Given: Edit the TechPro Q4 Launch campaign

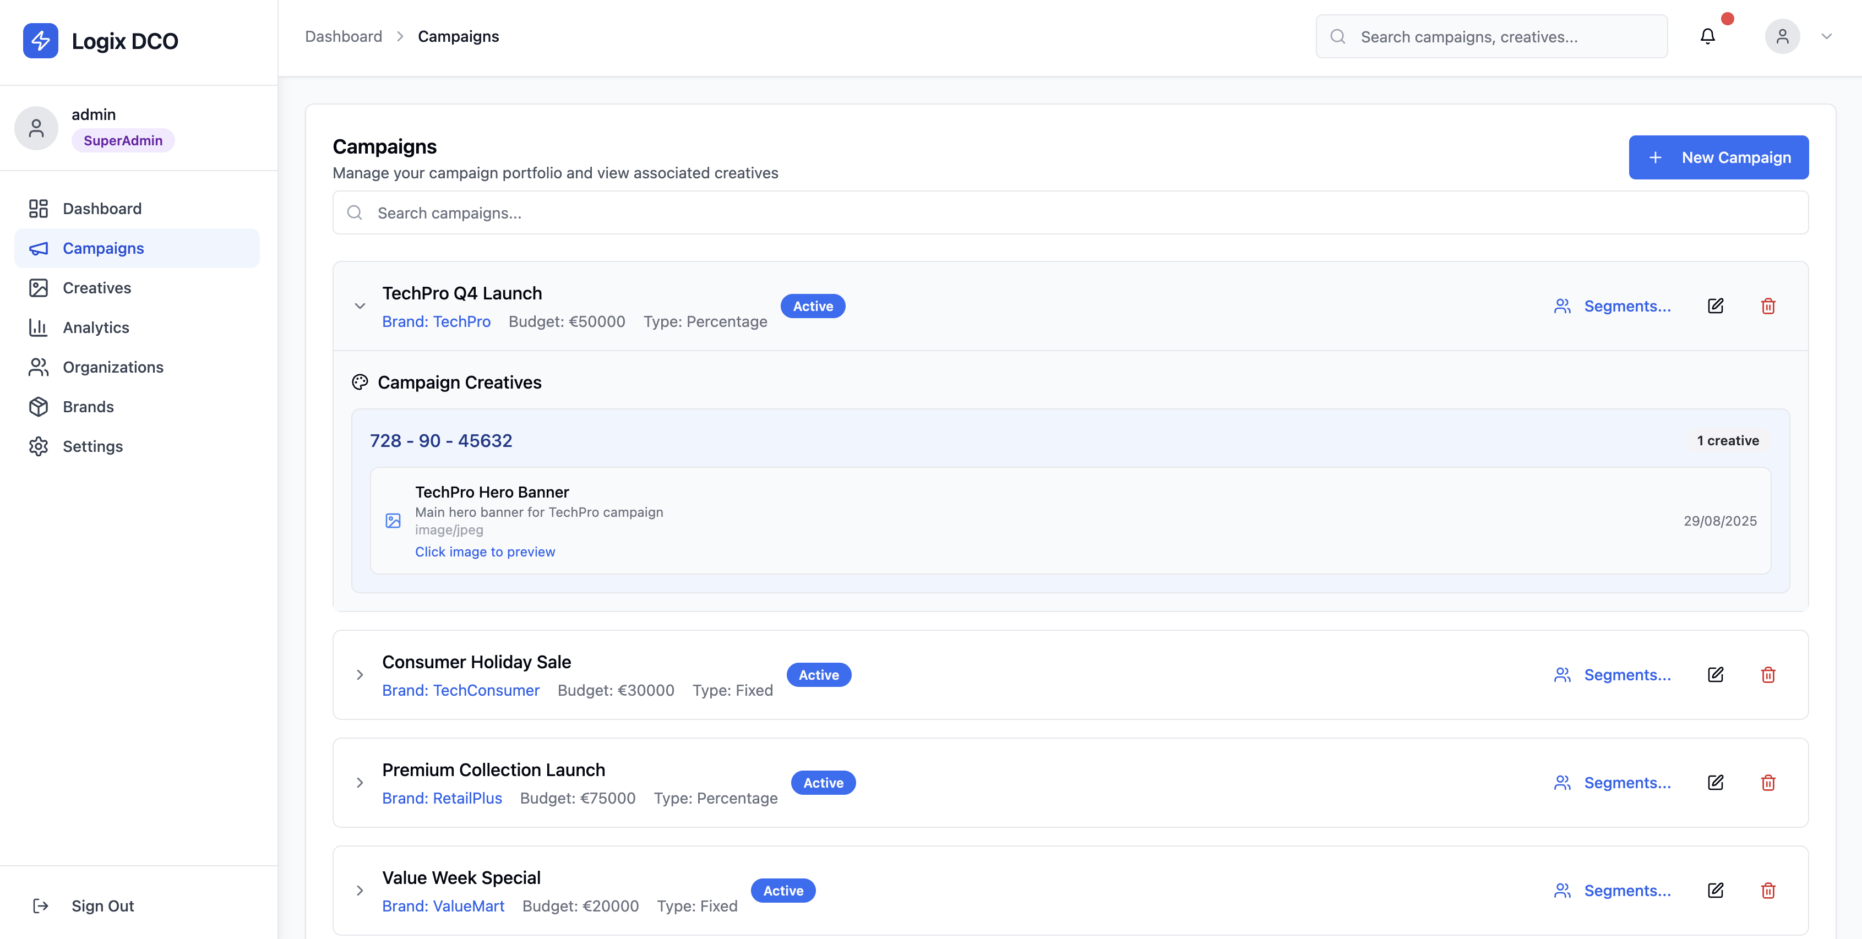Looking at the screenshot, I should coord(1715,306).
